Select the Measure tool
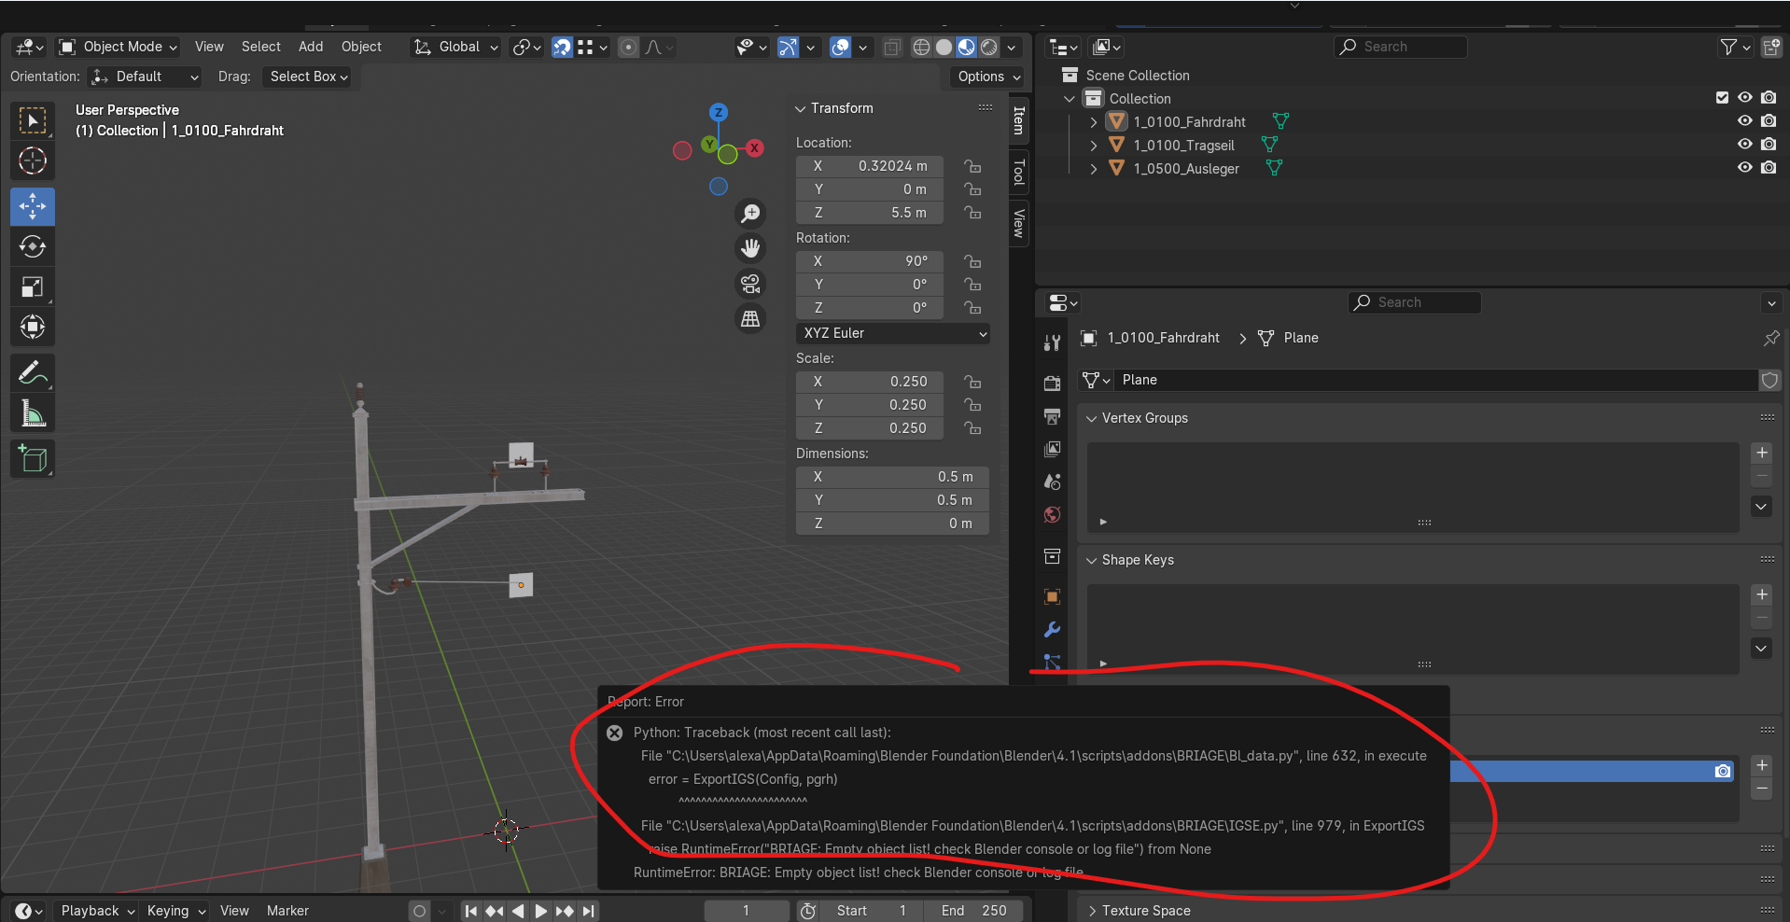 [x=33, y=413]
